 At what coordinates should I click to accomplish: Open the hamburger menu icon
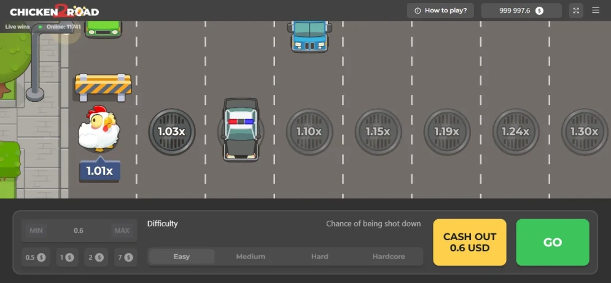[x=596, y=10]
